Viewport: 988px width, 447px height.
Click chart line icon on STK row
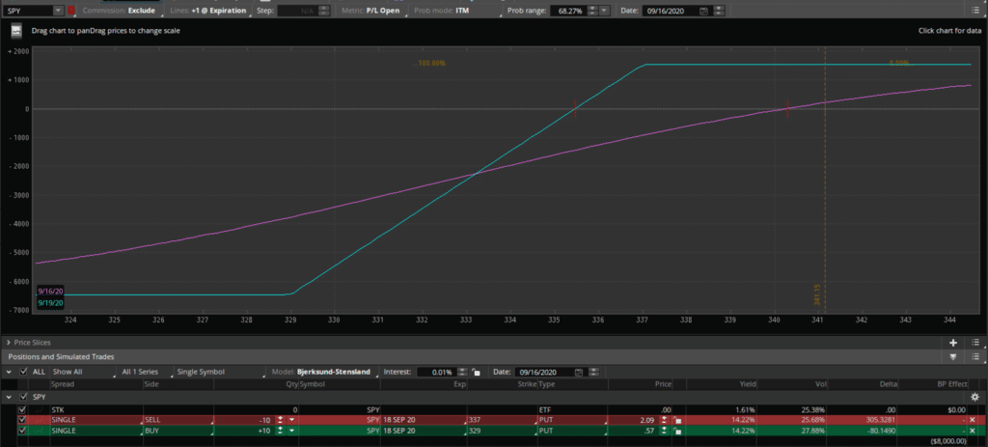tap(39, 409)
